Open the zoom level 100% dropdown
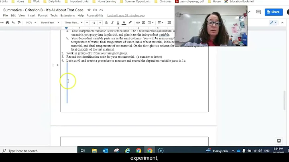Image resolution: width=289 pixels, height=162 pixels. pyautogui.click(x=31, y=22)
